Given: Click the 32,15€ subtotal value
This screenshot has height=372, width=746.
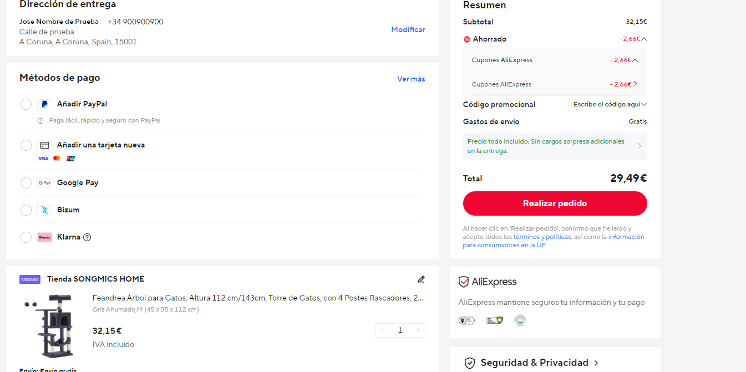Looking at the screenshot, I should (x=636, y=22).
